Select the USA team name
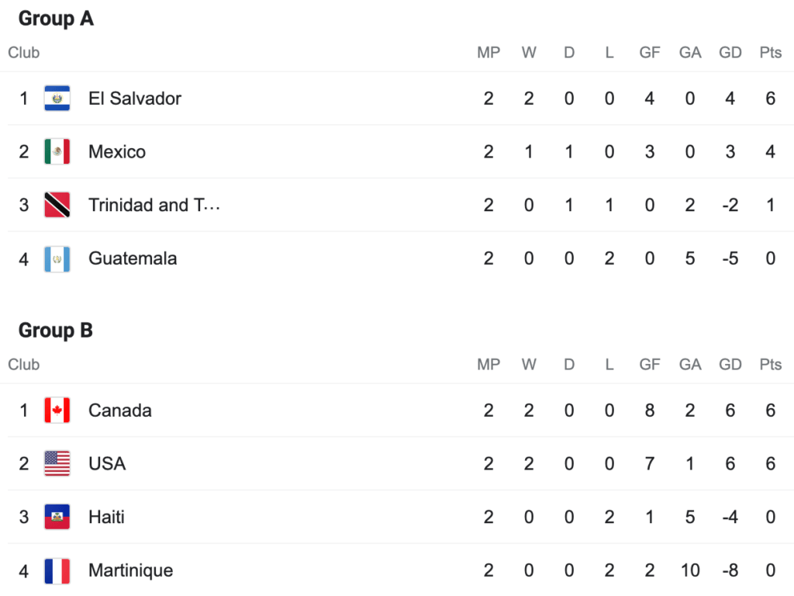This screenshot has width=794, height=596. (x=107, y=464)
